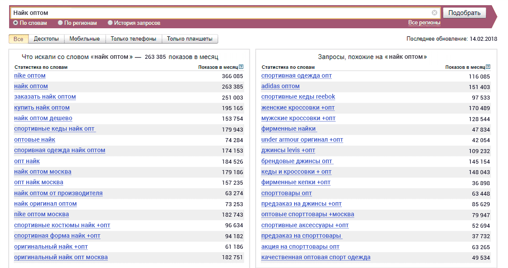Open the 'женские кроссовки +опт' link
Image resolution: width=508 pixels, height=268 pixels.
pyautogui.click(x=298, y=107)
